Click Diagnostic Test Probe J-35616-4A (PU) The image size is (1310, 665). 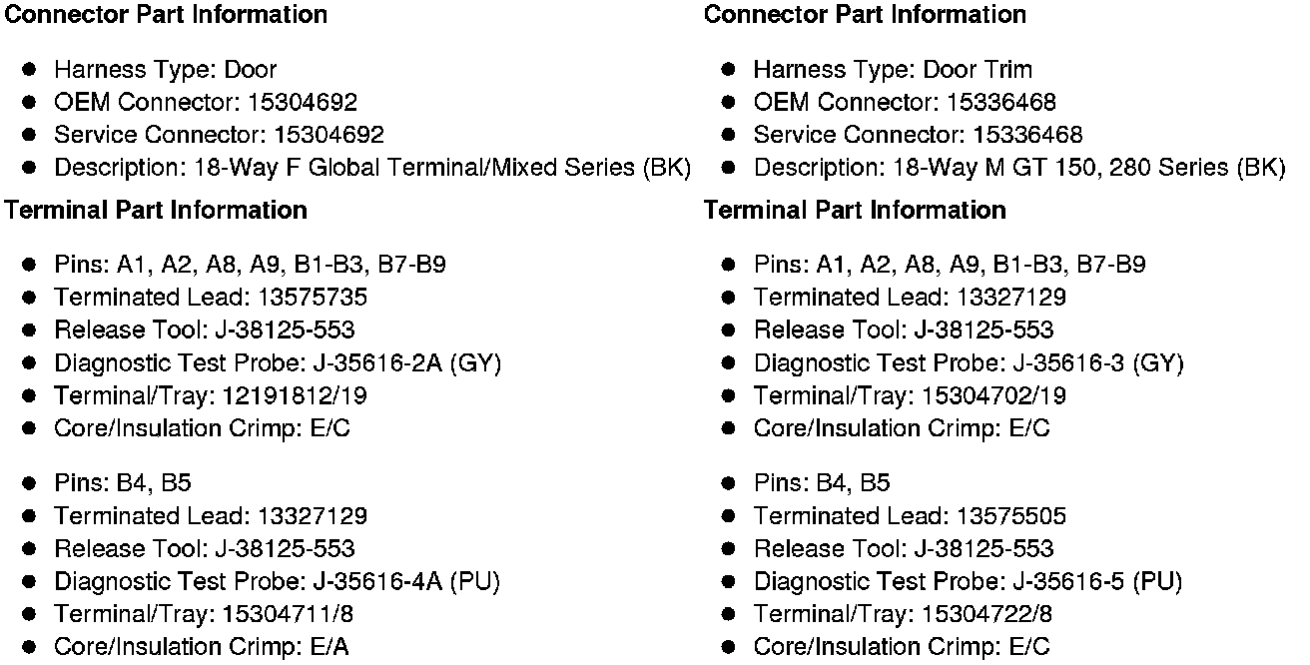click(277, 581)
